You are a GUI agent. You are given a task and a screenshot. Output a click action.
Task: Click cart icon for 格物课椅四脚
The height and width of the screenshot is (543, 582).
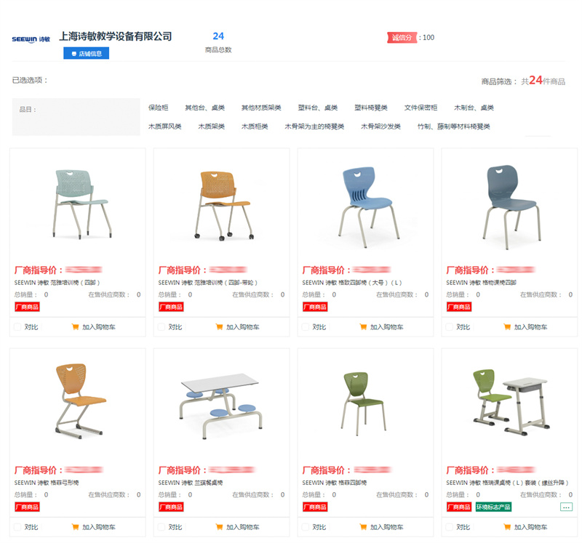pyautogui.click(x=507, y=327)
